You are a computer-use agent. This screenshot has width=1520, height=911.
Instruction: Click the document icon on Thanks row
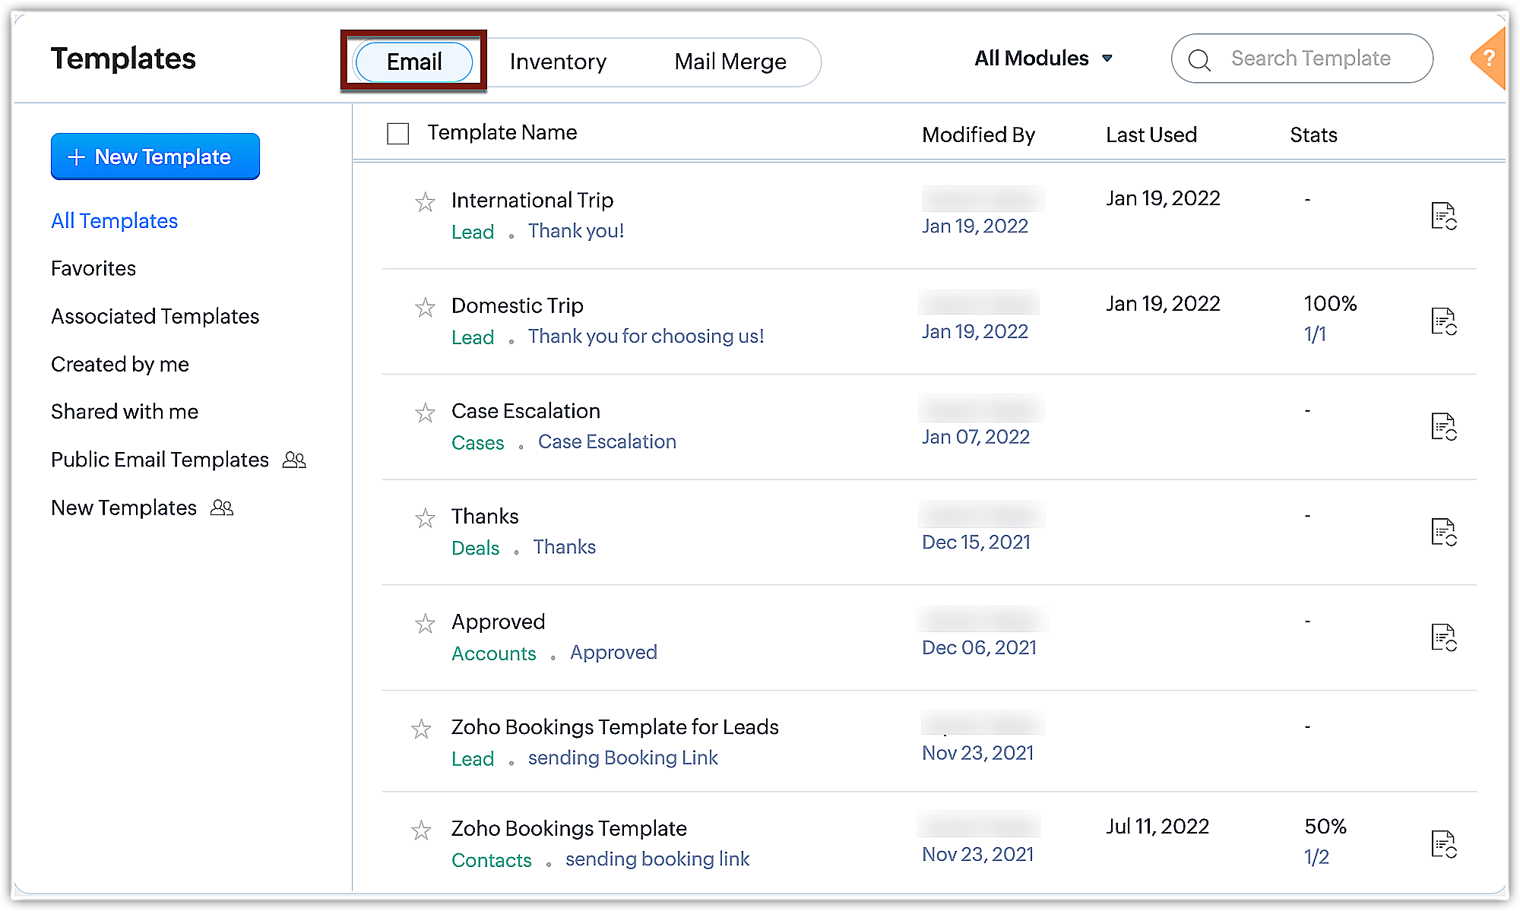pyautogui.click(x=1442, y=532)
